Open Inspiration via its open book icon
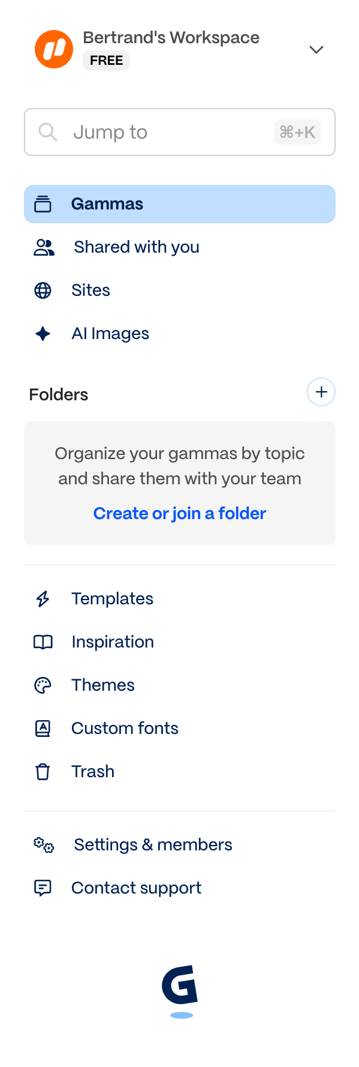Image resolution: width=359 pixels, height=1067 pixels. click(x=43, y=642)
